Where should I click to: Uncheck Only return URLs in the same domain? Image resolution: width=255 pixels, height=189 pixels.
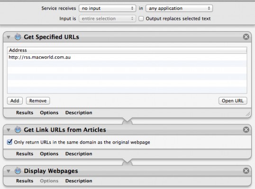pyautogui.click(x=9, y=142)
